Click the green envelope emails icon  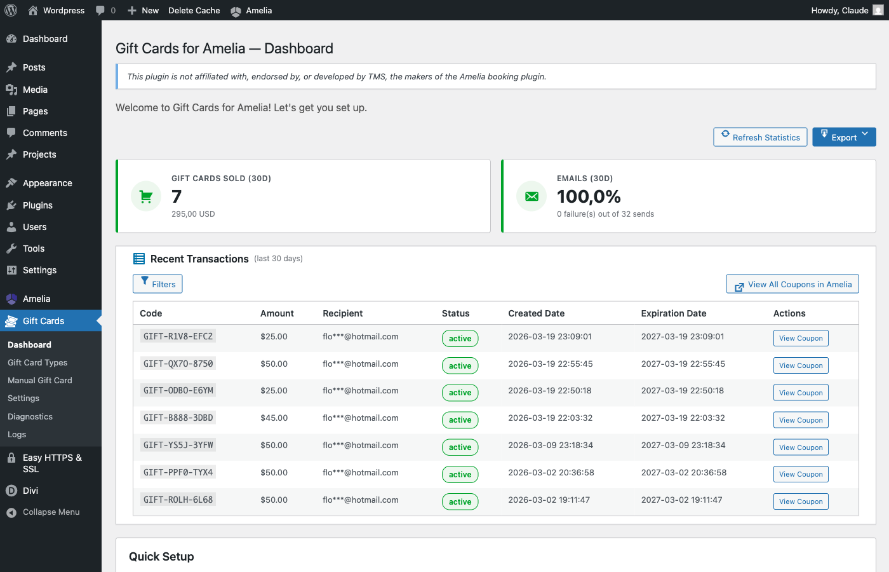click(x=531, y=196)
